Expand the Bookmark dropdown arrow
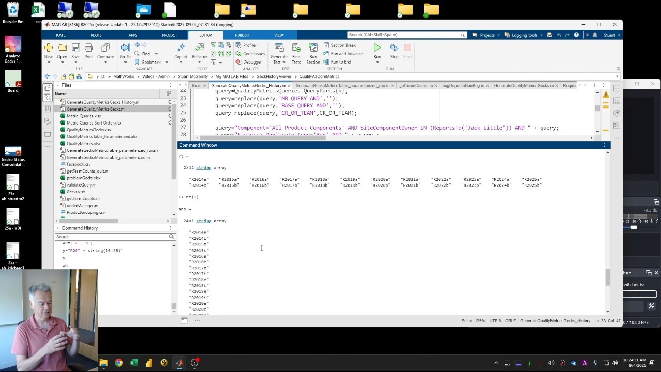The width and height of the screenshot is (661, 372). pos(166,62)
